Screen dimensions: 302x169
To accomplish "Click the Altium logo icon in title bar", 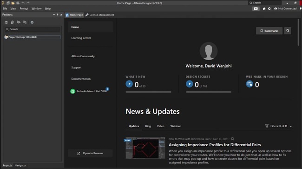I will pyautogui.click(x=3, y=3).
